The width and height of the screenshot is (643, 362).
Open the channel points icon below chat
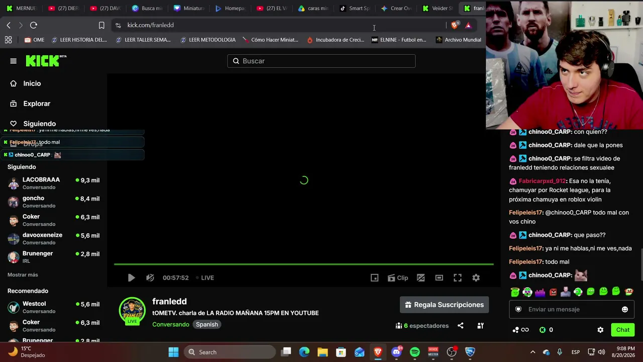[520, 330]
